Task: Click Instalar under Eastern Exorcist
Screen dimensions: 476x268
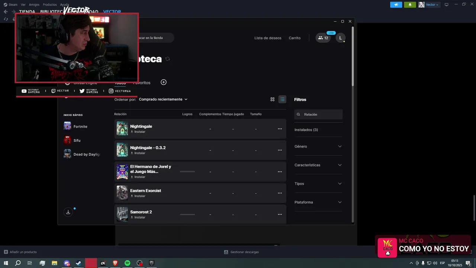Action: 138,196
